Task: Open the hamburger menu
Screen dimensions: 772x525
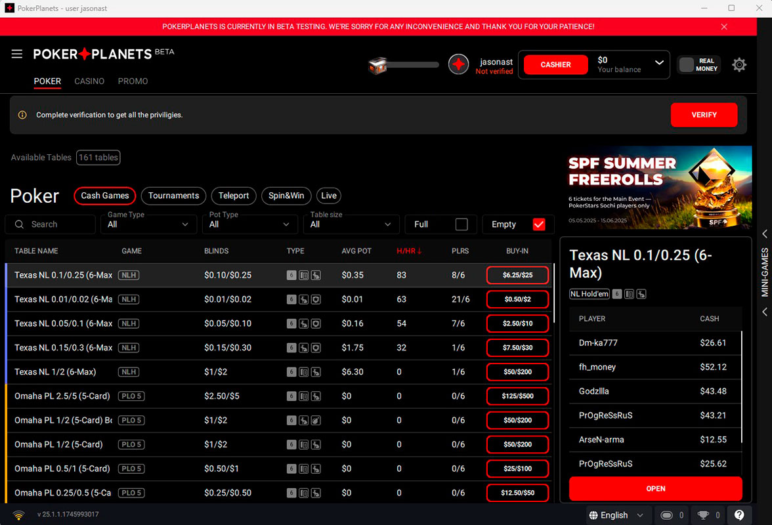Action: pos(17,54)
